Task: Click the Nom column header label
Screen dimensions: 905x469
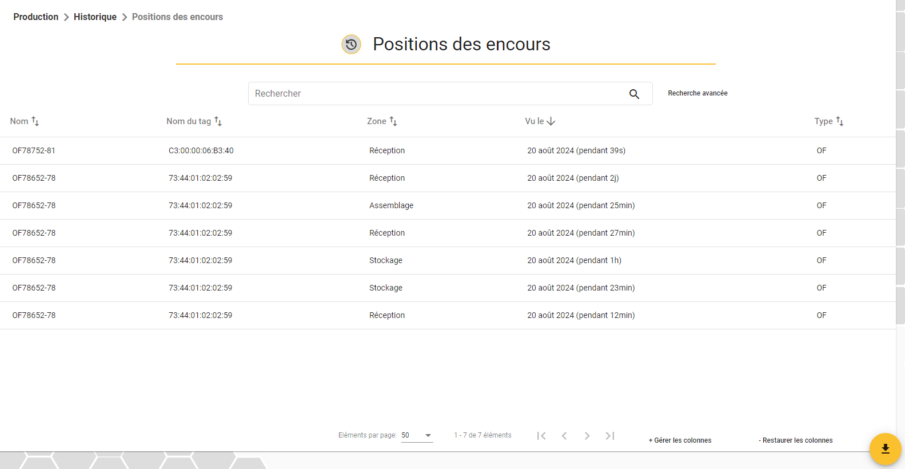Action: (x=19, y=121)
